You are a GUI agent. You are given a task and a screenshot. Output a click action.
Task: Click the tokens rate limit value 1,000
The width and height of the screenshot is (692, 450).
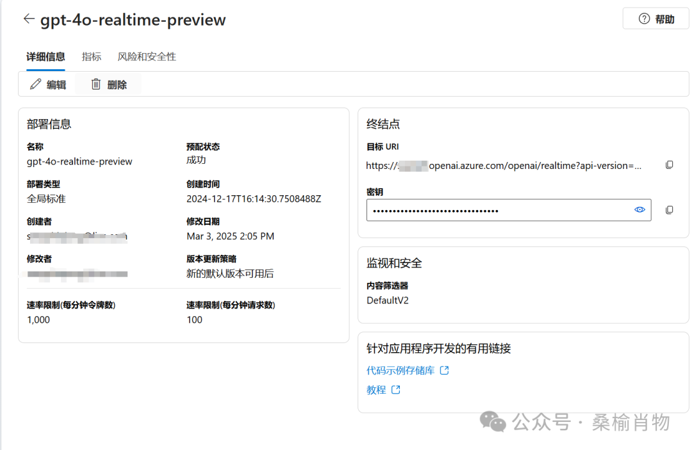coord(38,319)
